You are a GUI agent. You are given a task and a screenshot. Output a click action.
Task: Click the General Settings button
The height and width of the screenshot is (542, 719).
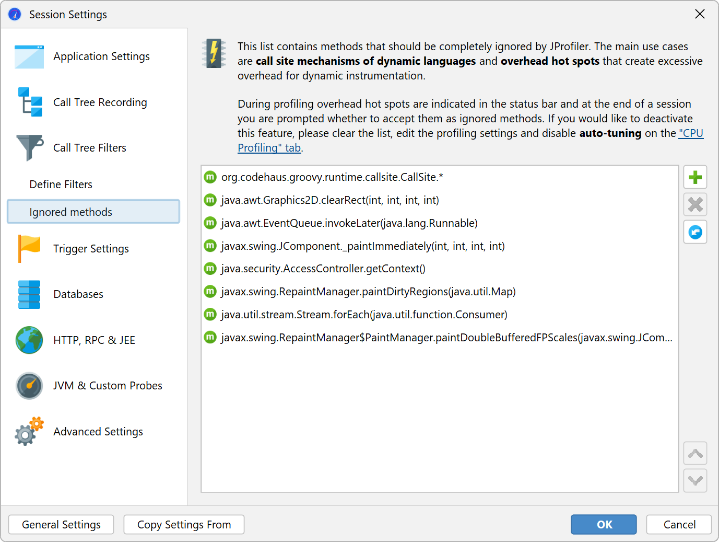(x=61, y=524)
